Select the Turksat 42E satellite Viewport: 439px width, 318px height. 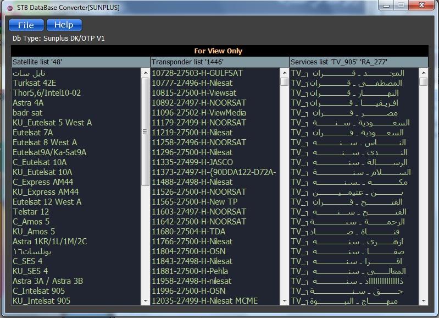click(x=76, y=83)
